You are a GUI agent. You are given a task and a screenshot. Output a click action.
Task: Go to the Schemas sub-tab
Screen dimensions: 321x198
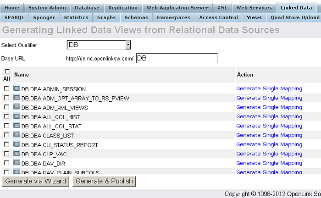pyautogui.click(x=136, y=17)
